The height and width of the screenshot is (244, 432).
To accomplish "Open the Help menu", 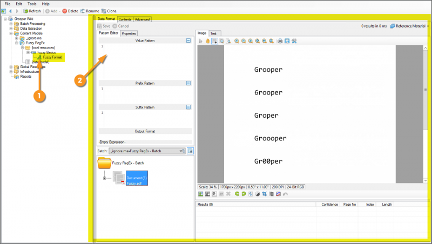I will click(45, 4).
